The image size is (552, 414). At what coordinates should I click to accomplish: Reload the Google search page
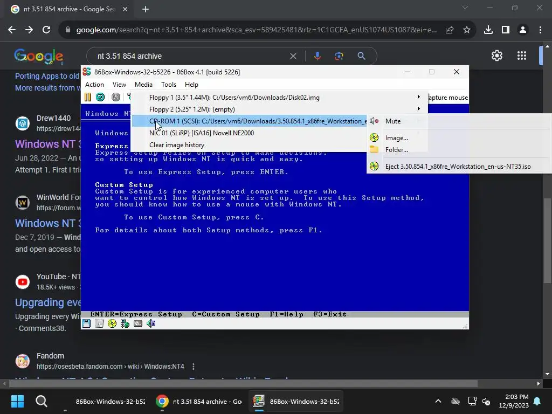pyautogui.click(x=46, y=30)
